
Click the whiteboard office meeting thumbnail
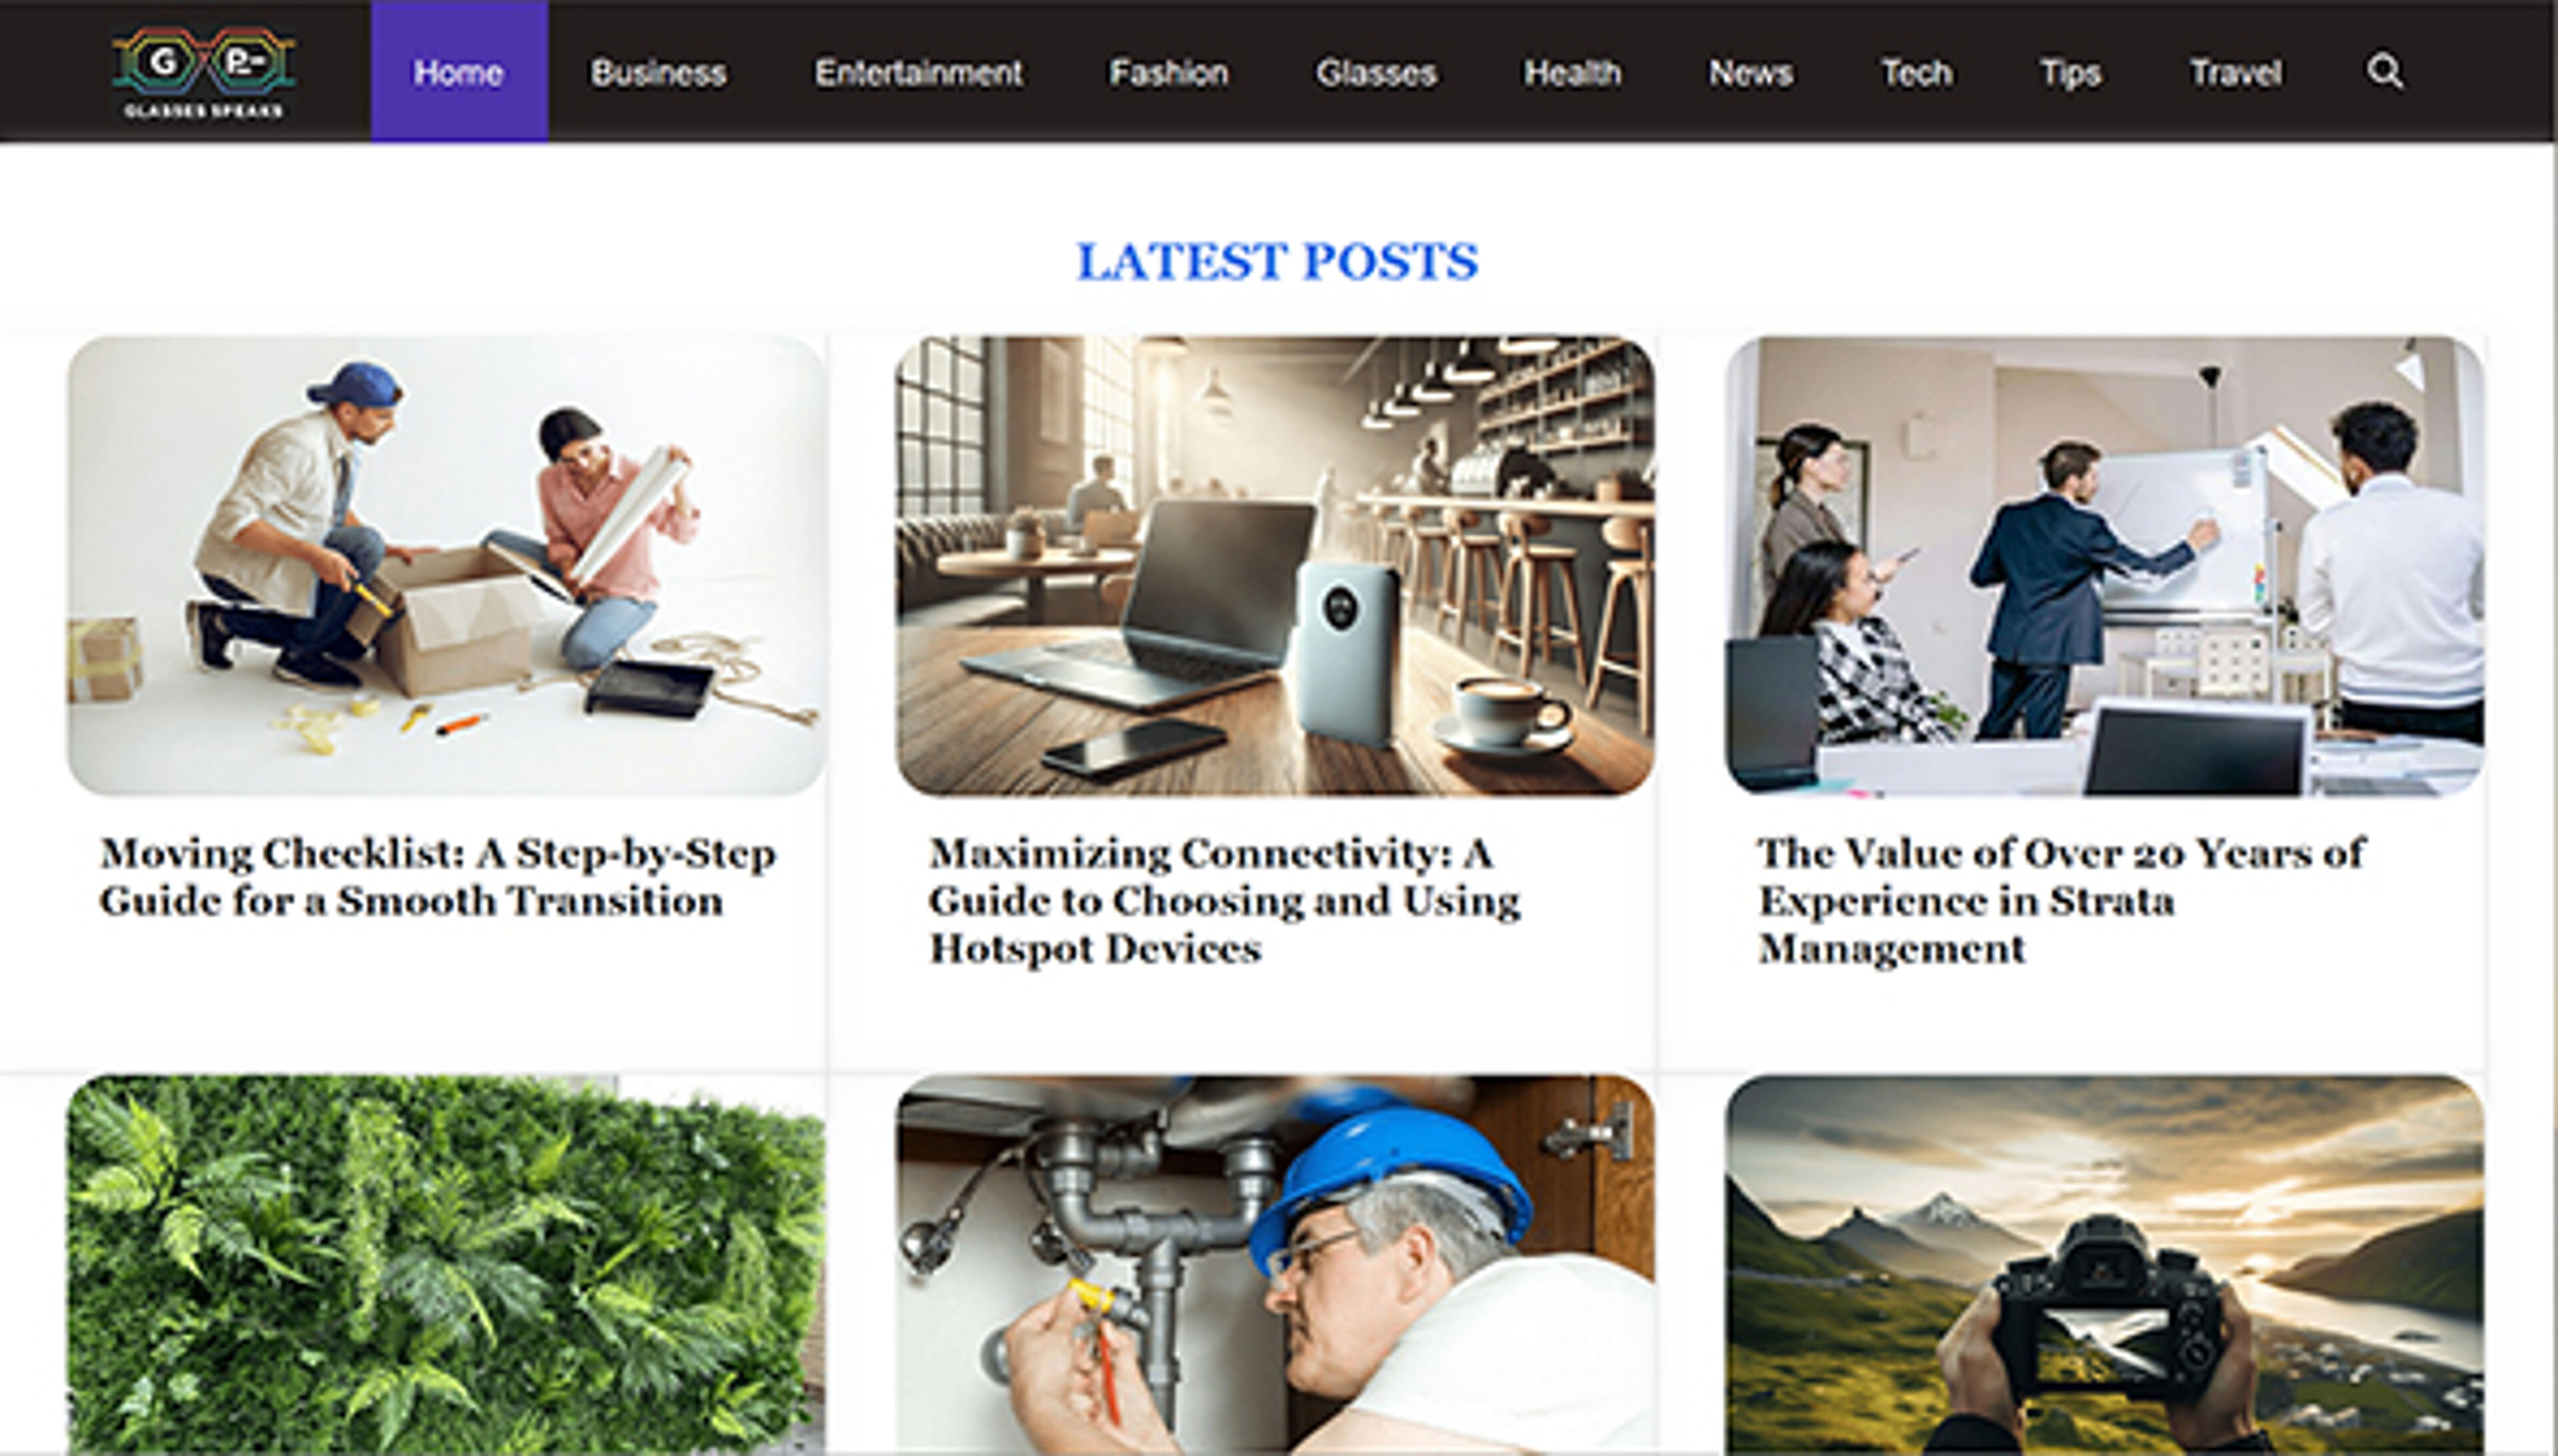click(2105, 566)
